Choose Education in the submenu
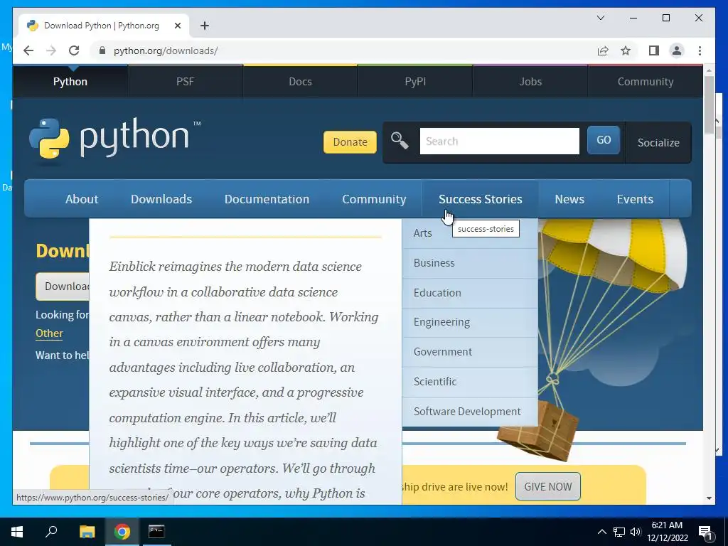Screen dimensions: 728x546 coord(470,293)
